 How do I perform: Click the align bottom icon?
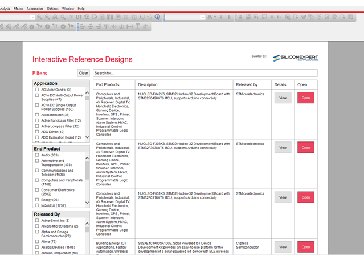click(122, 26)
